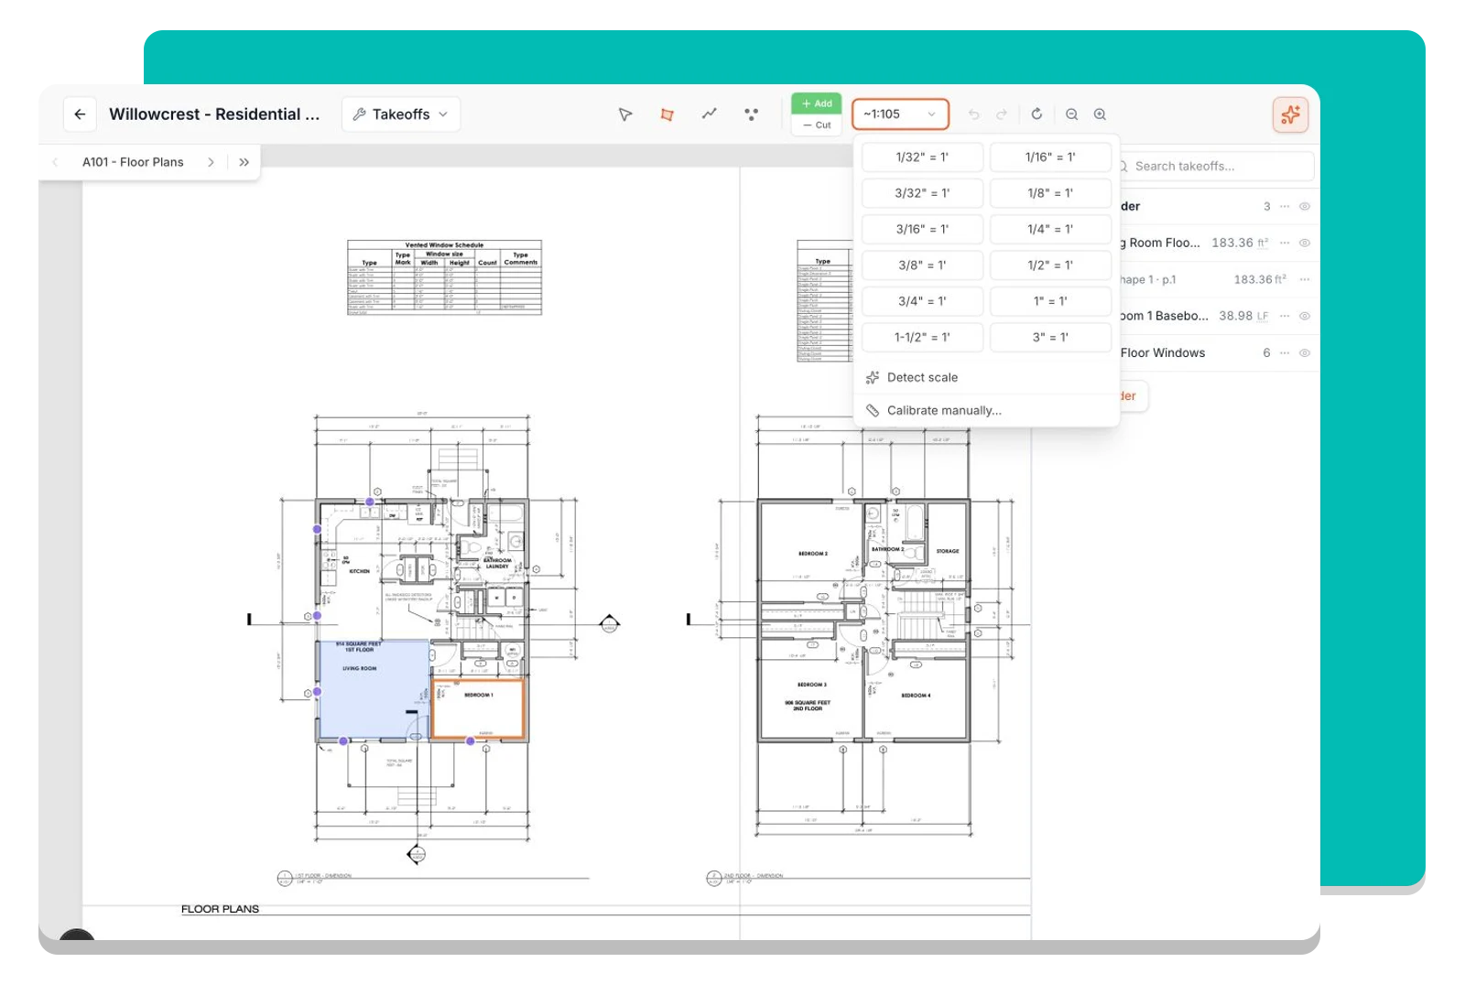This screenshot has width=1465, height=984.
Task: Click the A101 - Floor Plans page label
Action: click(x=133, y=162)
